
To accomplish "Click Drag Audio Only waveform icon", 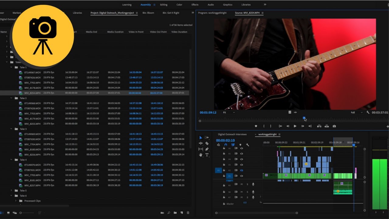I will click(295, 112).
